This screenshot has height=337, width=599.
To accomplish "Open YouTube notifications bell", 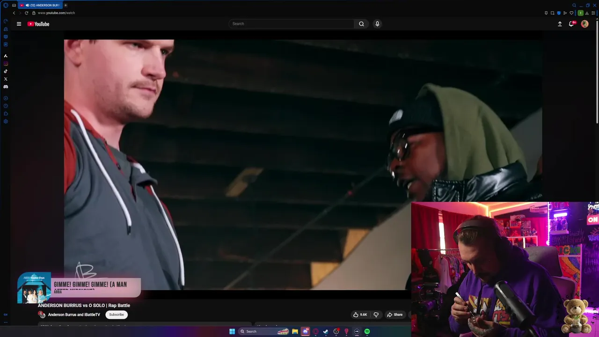I will click(x=571, y=24).
